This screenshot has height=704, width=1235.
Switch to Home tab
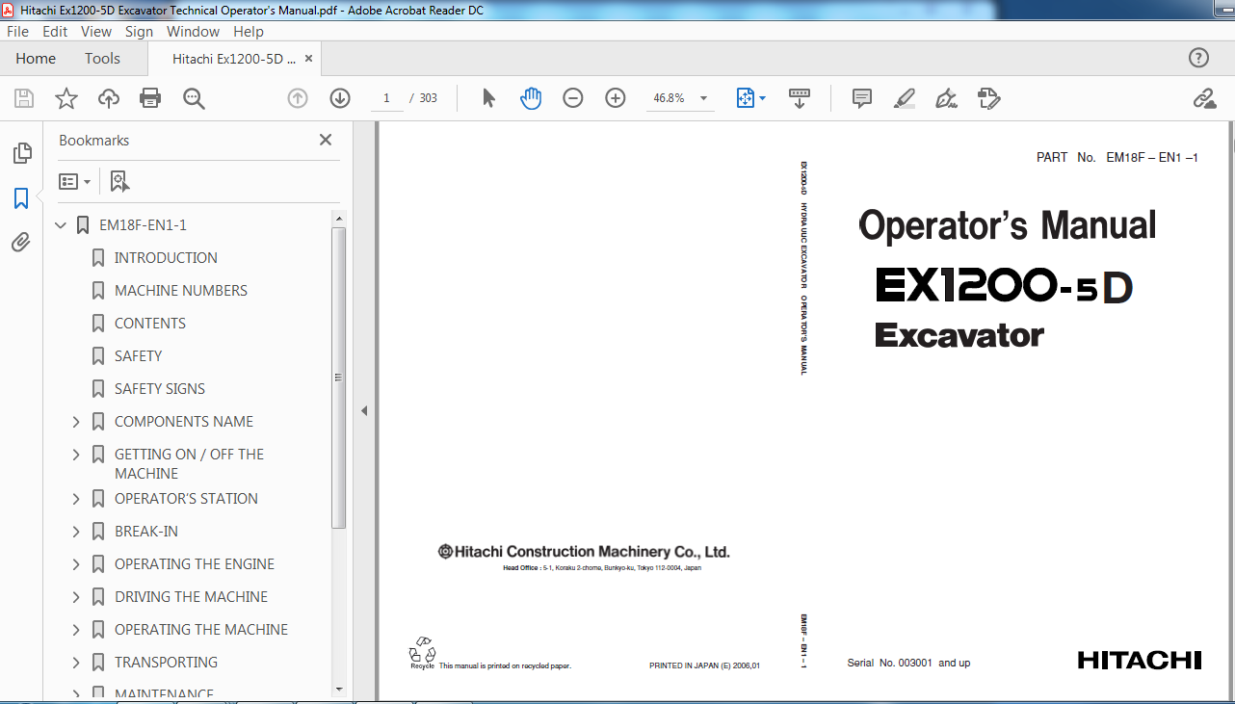pos(36,59)
